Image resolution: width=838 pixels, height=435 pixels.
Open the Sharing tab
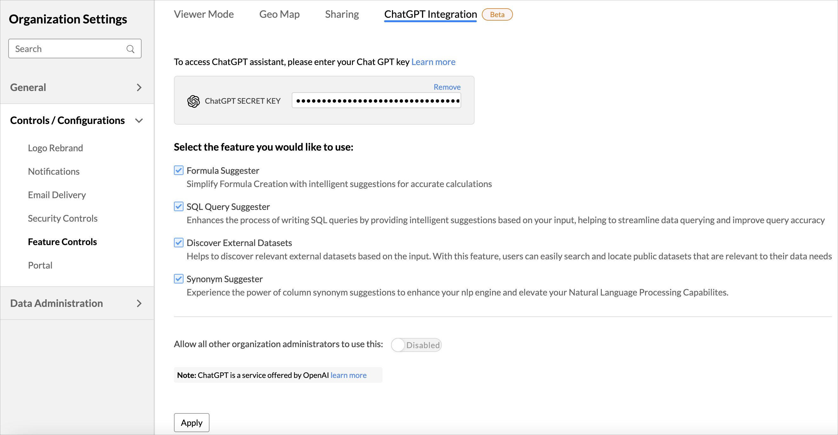pos(342,14)
